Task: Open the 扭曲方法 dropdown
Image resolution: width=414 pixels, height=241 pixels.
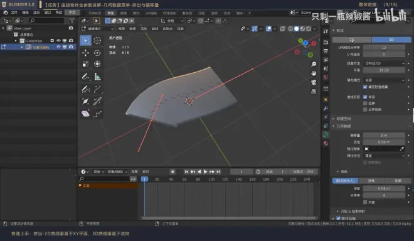Action: tap(384, 63)
